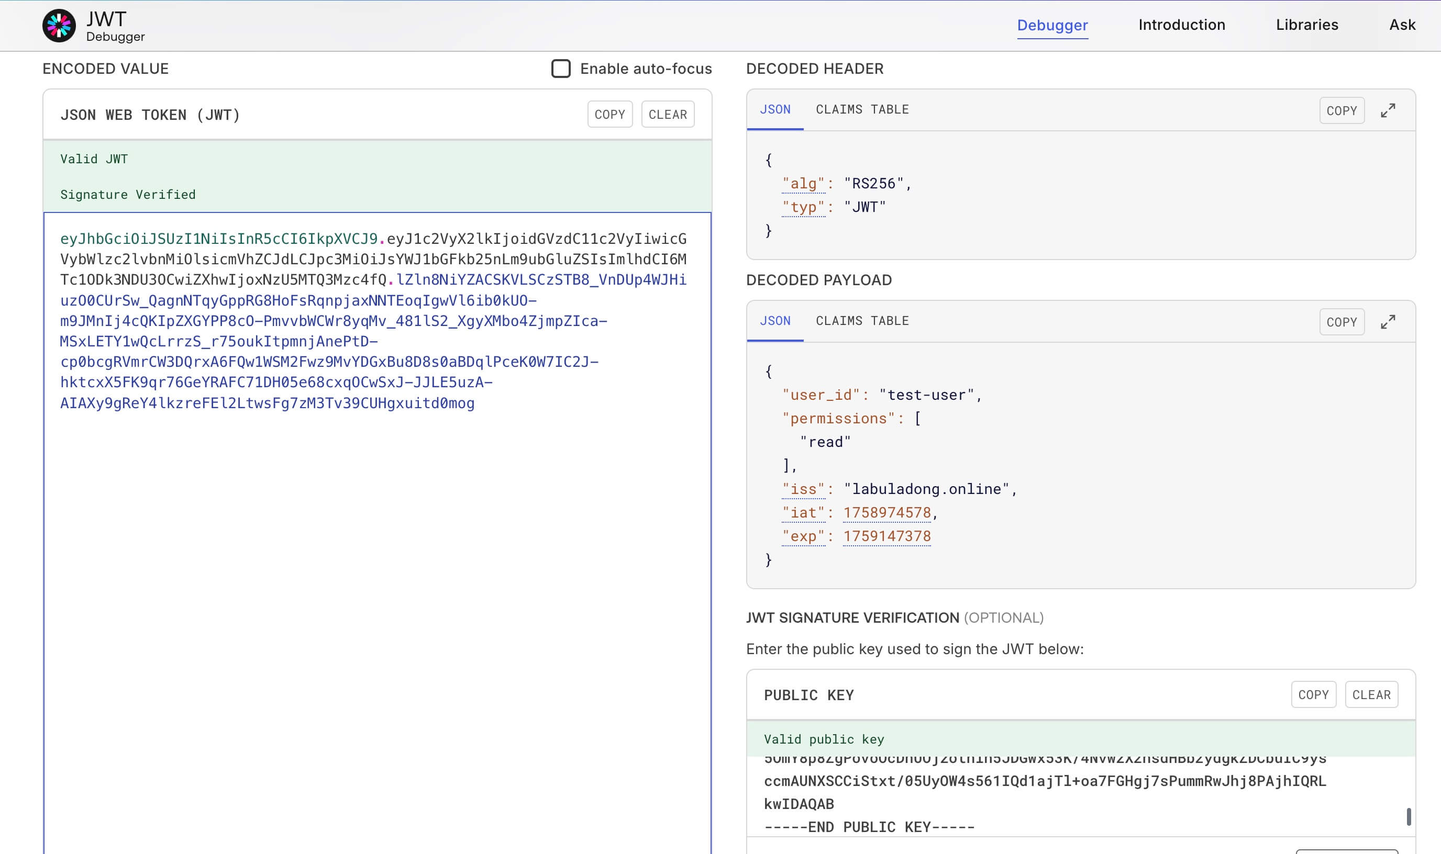The width and height of the screenshot is (1441, 854).
Task: Expand the Decoded Header panel to fullscreen
Action: [1388, 110]
